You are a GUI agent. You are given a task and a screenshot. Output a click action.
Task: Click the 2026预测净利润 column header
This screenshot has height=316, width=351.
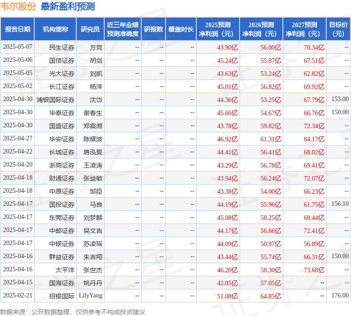point(261,29)
